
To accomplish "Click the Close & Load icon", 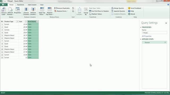I will [4, 9].
